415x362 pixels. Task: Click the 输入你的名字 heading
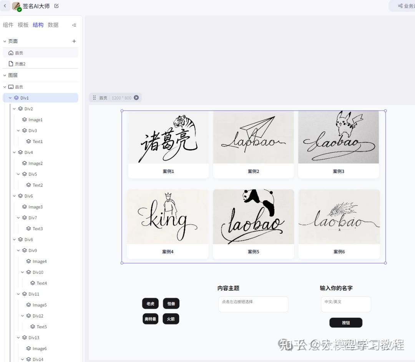pyautogui.click(x=336, y=288)
